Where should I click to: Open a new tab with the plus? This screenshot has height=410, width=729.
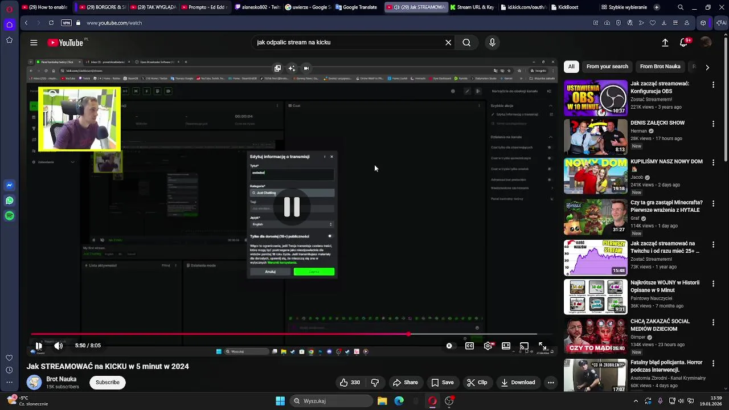point(657,7)
